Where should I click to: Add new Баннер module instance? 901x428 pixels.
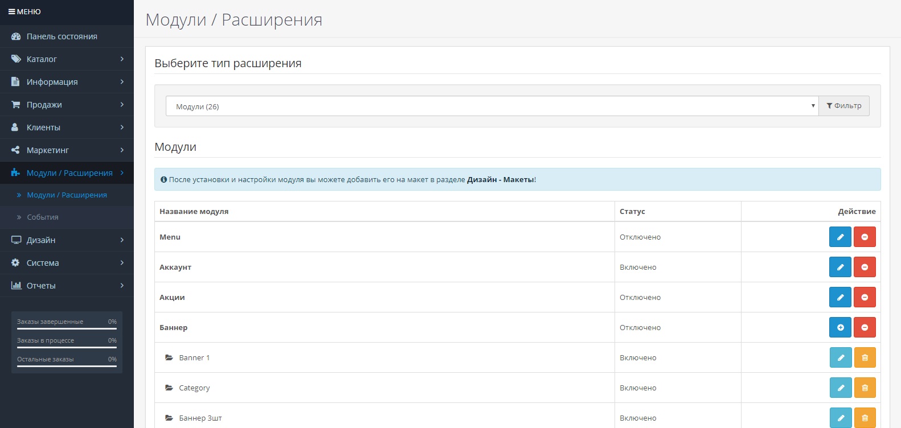(x=839, y=327)
